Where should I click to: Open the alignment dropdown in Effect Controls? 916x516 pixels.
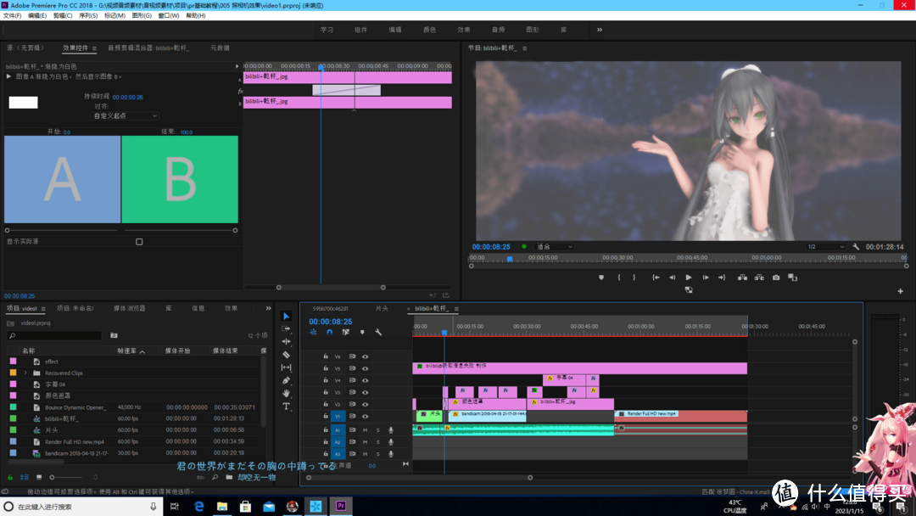click(x=125, y=115)
